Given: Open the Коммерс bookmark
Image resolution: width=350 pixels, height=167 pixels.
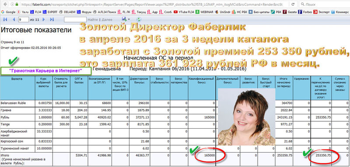Looking at the screenshot, I should point(340,12).
